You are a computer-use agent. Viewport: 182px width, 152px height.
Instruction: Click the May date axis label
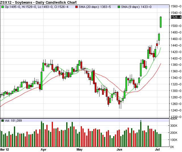[80, 149]
